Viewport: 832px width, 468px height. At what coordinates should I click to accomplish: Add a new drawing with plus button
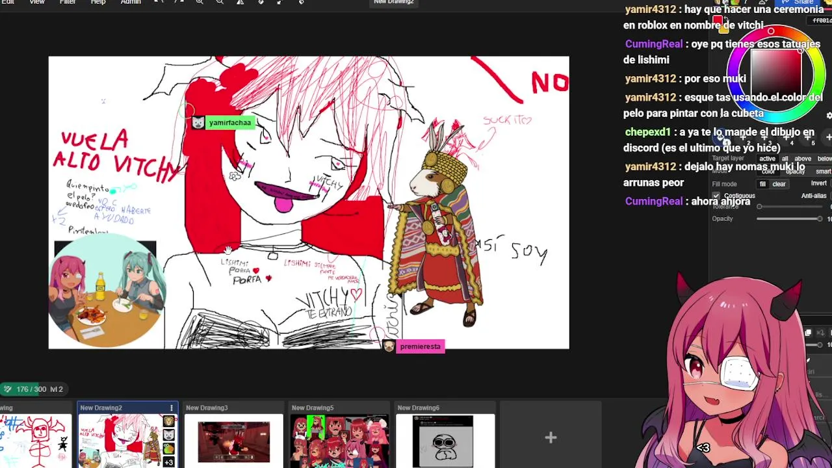(551, 437)
